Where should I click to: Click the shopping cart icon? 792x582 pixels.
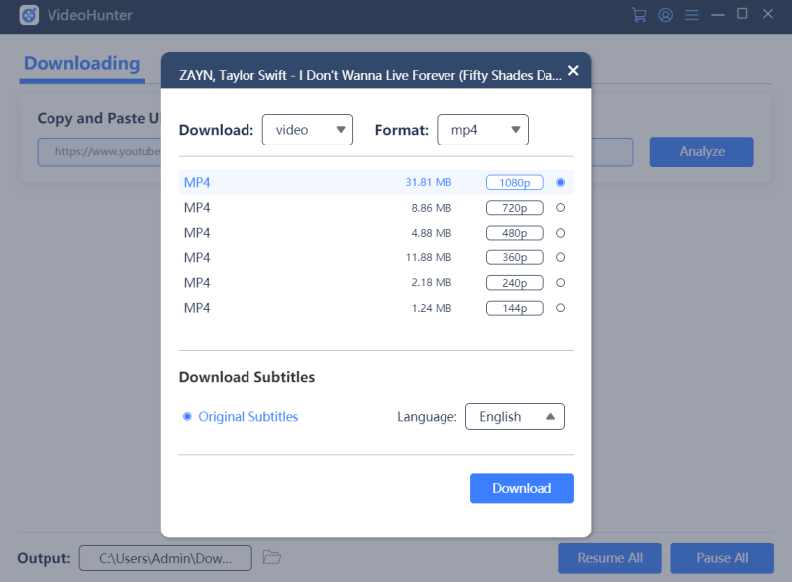[x=639, y=15]
